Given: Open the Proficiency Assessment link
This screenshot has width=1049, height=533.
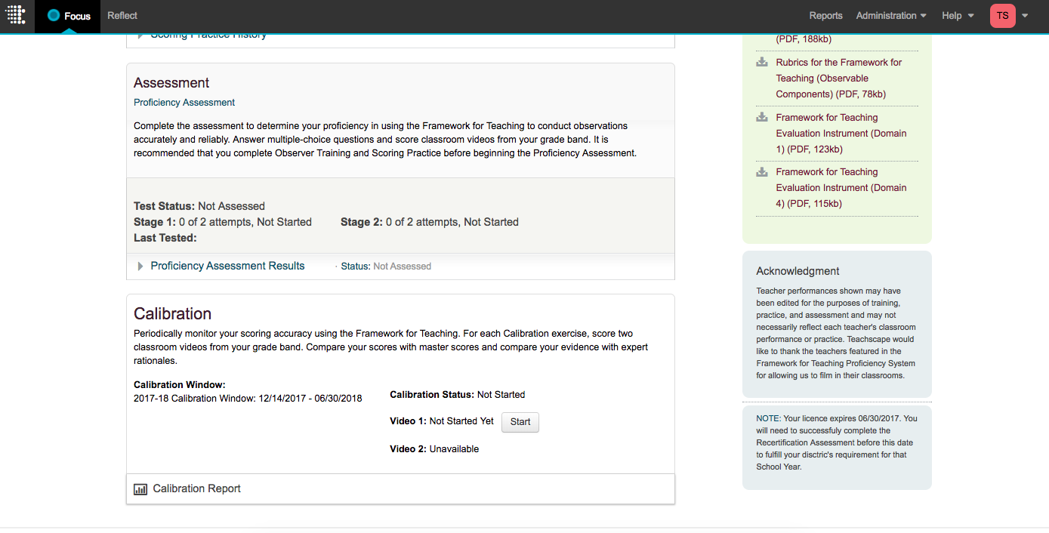Looking at the screenshot, I should tap(184, 103).
